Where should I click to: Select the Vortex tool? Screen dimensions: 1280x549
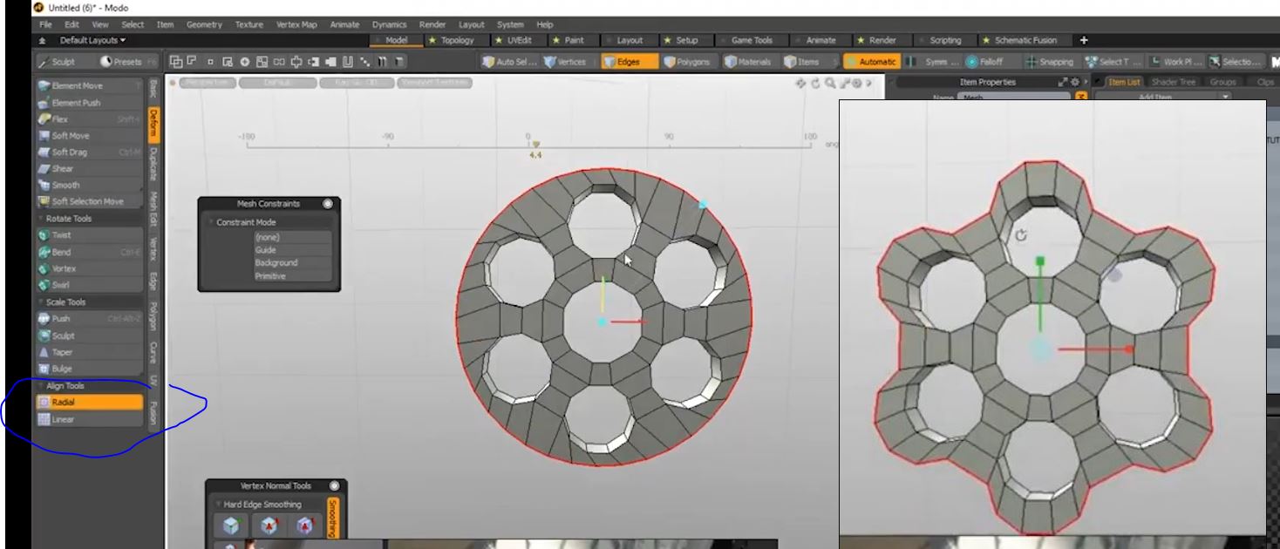[89, 268]
